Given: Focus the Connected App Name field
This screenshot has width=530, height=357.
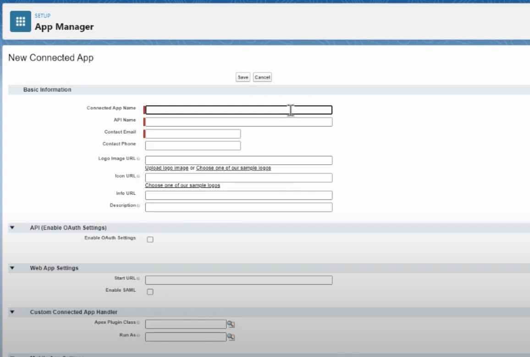Looking at the screenshot, I should click(x=238, y=110).
